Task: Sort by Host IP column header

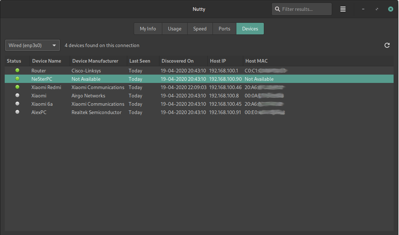Action: pyautogui.click(x=218, y=61)
